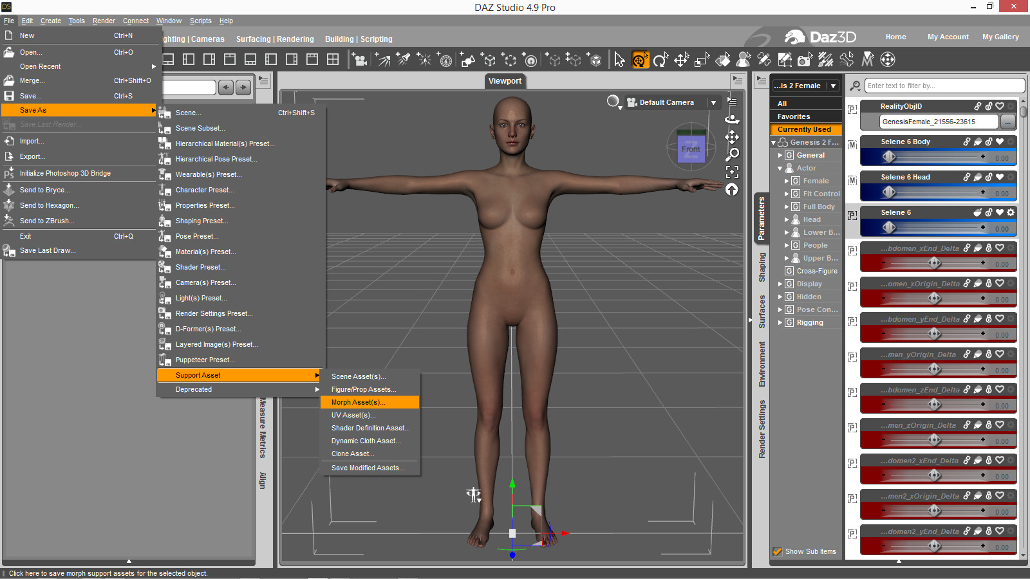
Task: Expand the General tree group
Action: [x=780, y=155]
